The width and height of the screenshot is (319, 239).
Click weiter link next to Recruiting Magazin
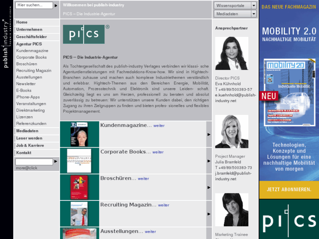tap(164, 205)
